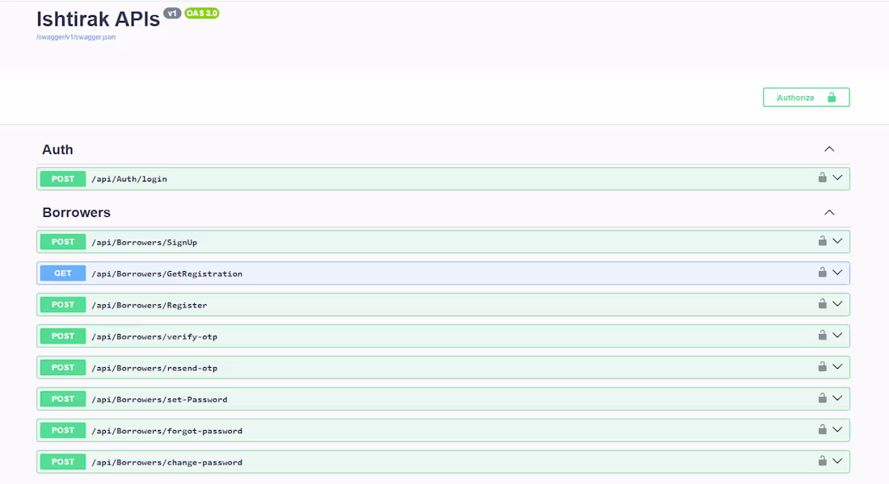
Task: Click the GET badge for GetRegistration
Action: click(x=63, y=273)
